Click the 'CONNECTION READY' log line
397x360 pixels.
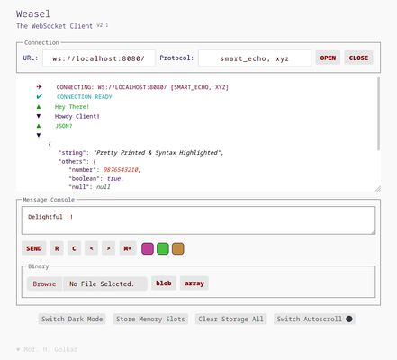click(x=85, y=97)
